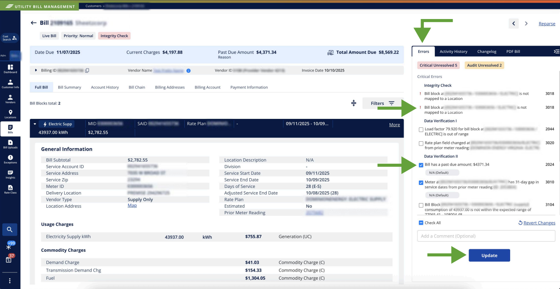Open Insights sidebar icon
The image size is (560, 289).
10,174
